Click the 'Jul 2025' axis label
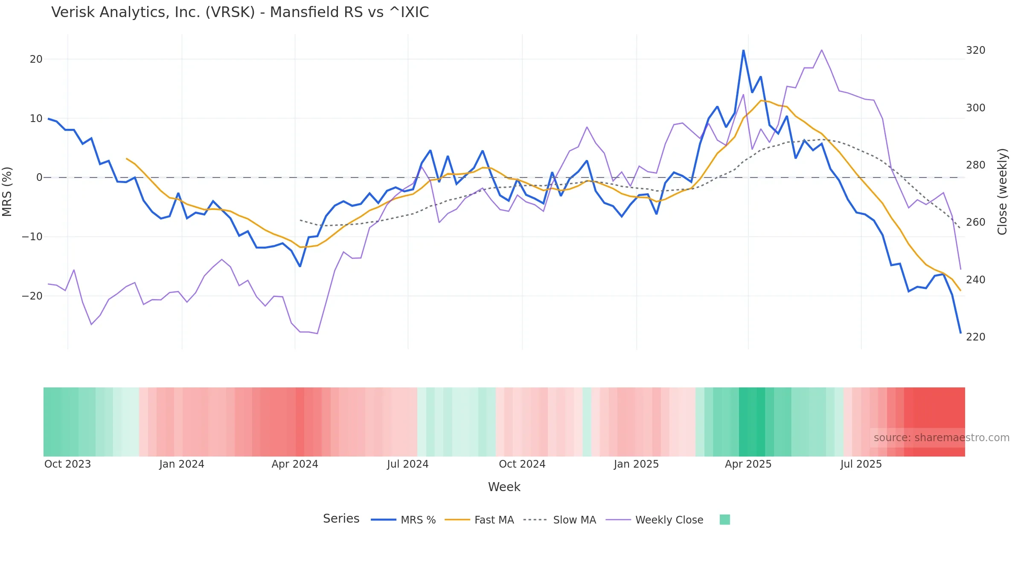The height and width of the screenshot is (576, 1024). point(861,464)
